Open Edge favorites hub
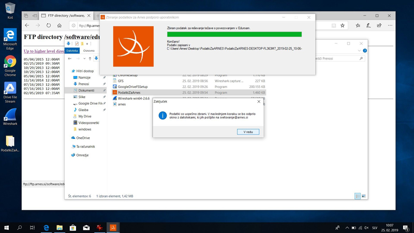This screenshot has height=233, width=414. click(358, 25)
